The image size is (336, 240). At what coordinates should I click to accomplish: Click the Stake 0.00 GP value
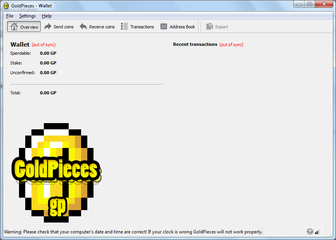[48, 63]
